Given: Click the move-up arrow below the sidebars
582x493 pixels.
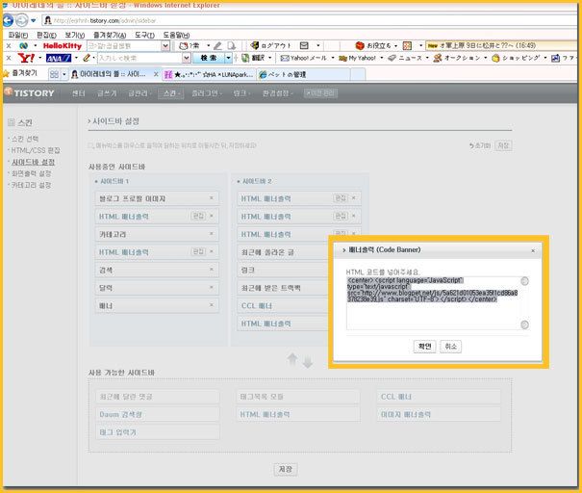Looking at the screenshot, I should (x=292, y=359).
